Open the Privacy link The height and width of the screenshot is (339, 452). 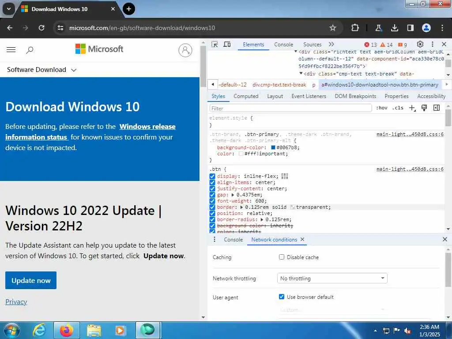click(x=16, y=302)
